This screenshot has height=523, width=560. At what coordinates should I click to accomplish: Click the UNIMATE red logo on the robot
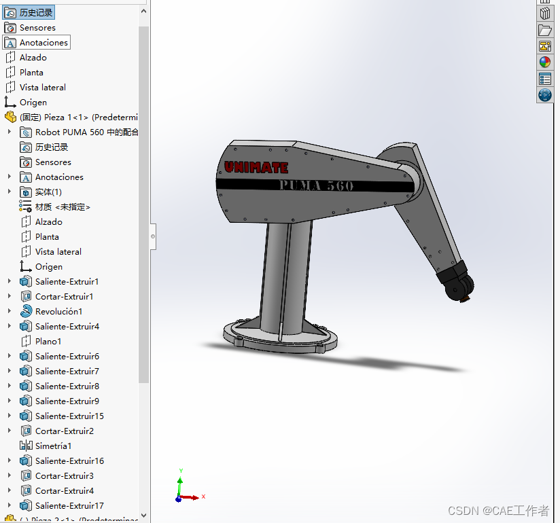[x=256, y=168]
